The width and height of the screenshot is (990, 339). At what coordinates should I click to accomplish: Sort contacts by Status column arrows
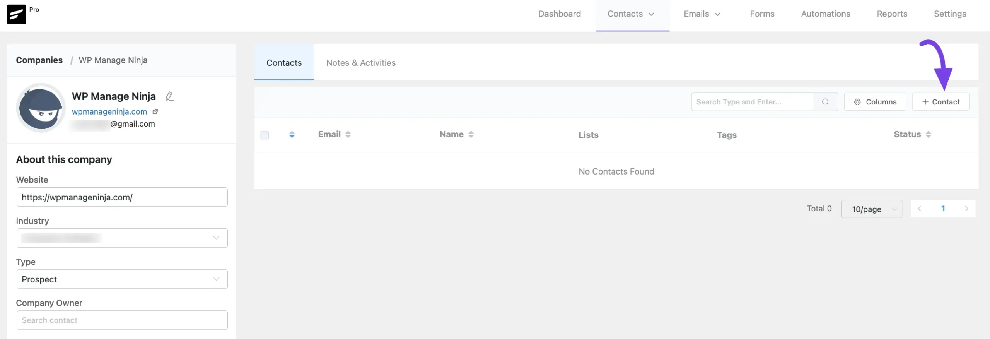[x=929, y=134]
